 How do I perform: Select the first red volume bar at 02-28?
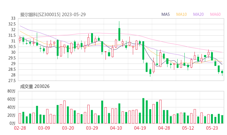(20, 118)
